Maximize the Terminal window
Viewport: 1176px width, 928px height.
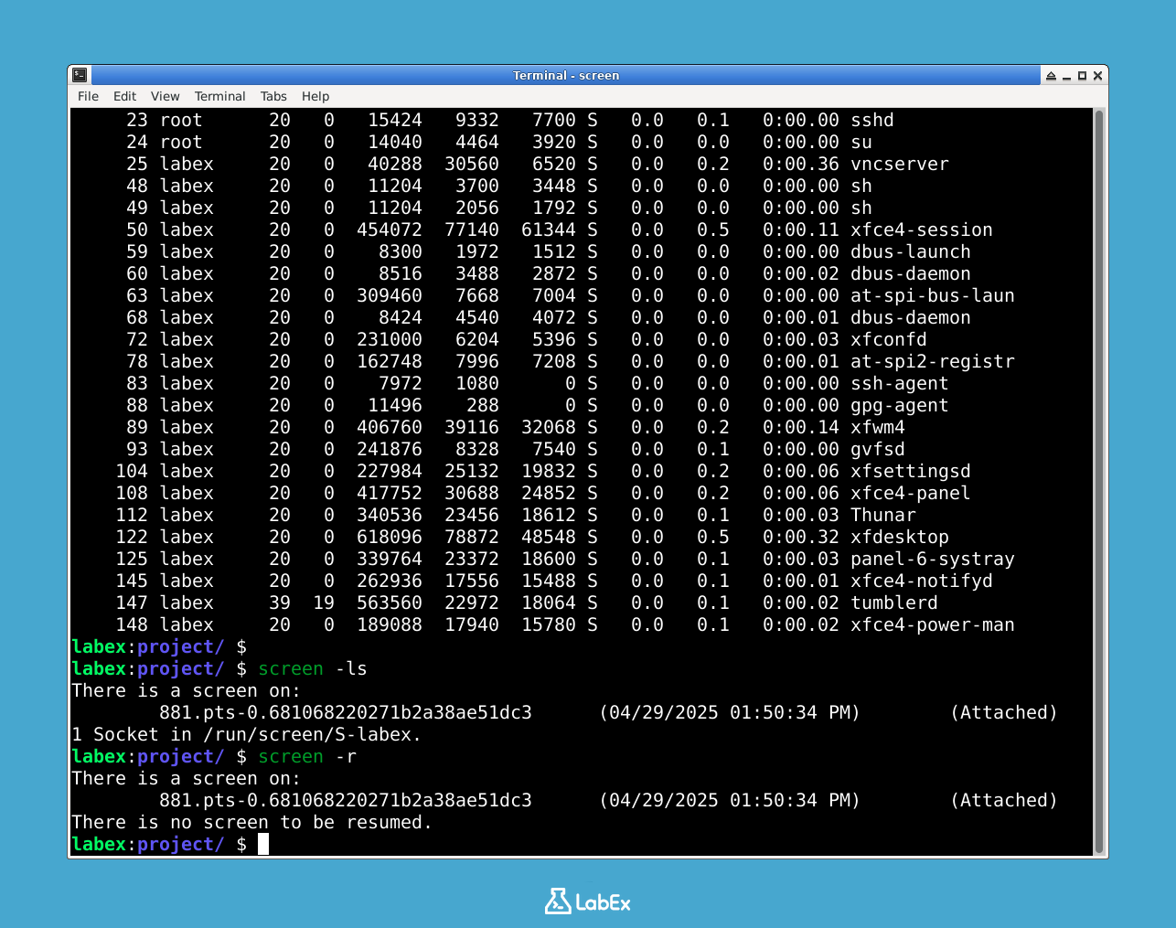coord(1082,76)
